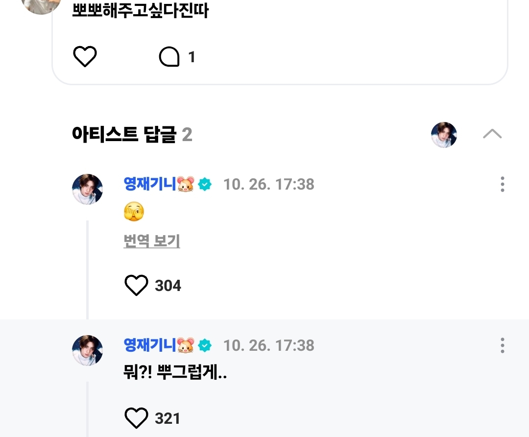Tap the commenter avatar on the top comment
This screenshot has width=529, height=437.
(x=41, y=5)
